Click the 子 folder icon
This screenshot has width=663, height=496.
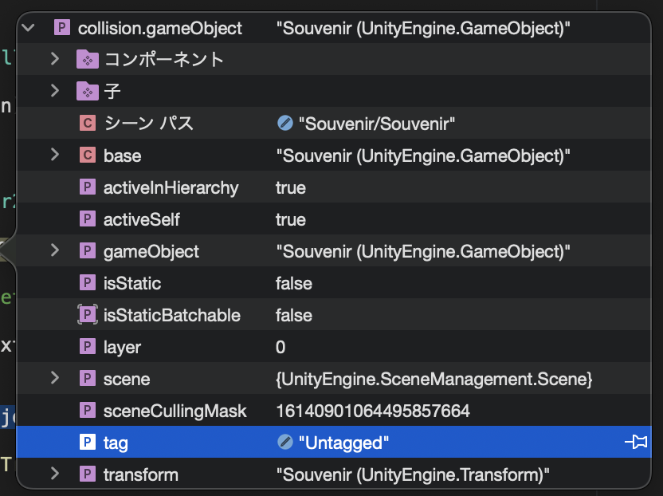[x=88, y=91]
